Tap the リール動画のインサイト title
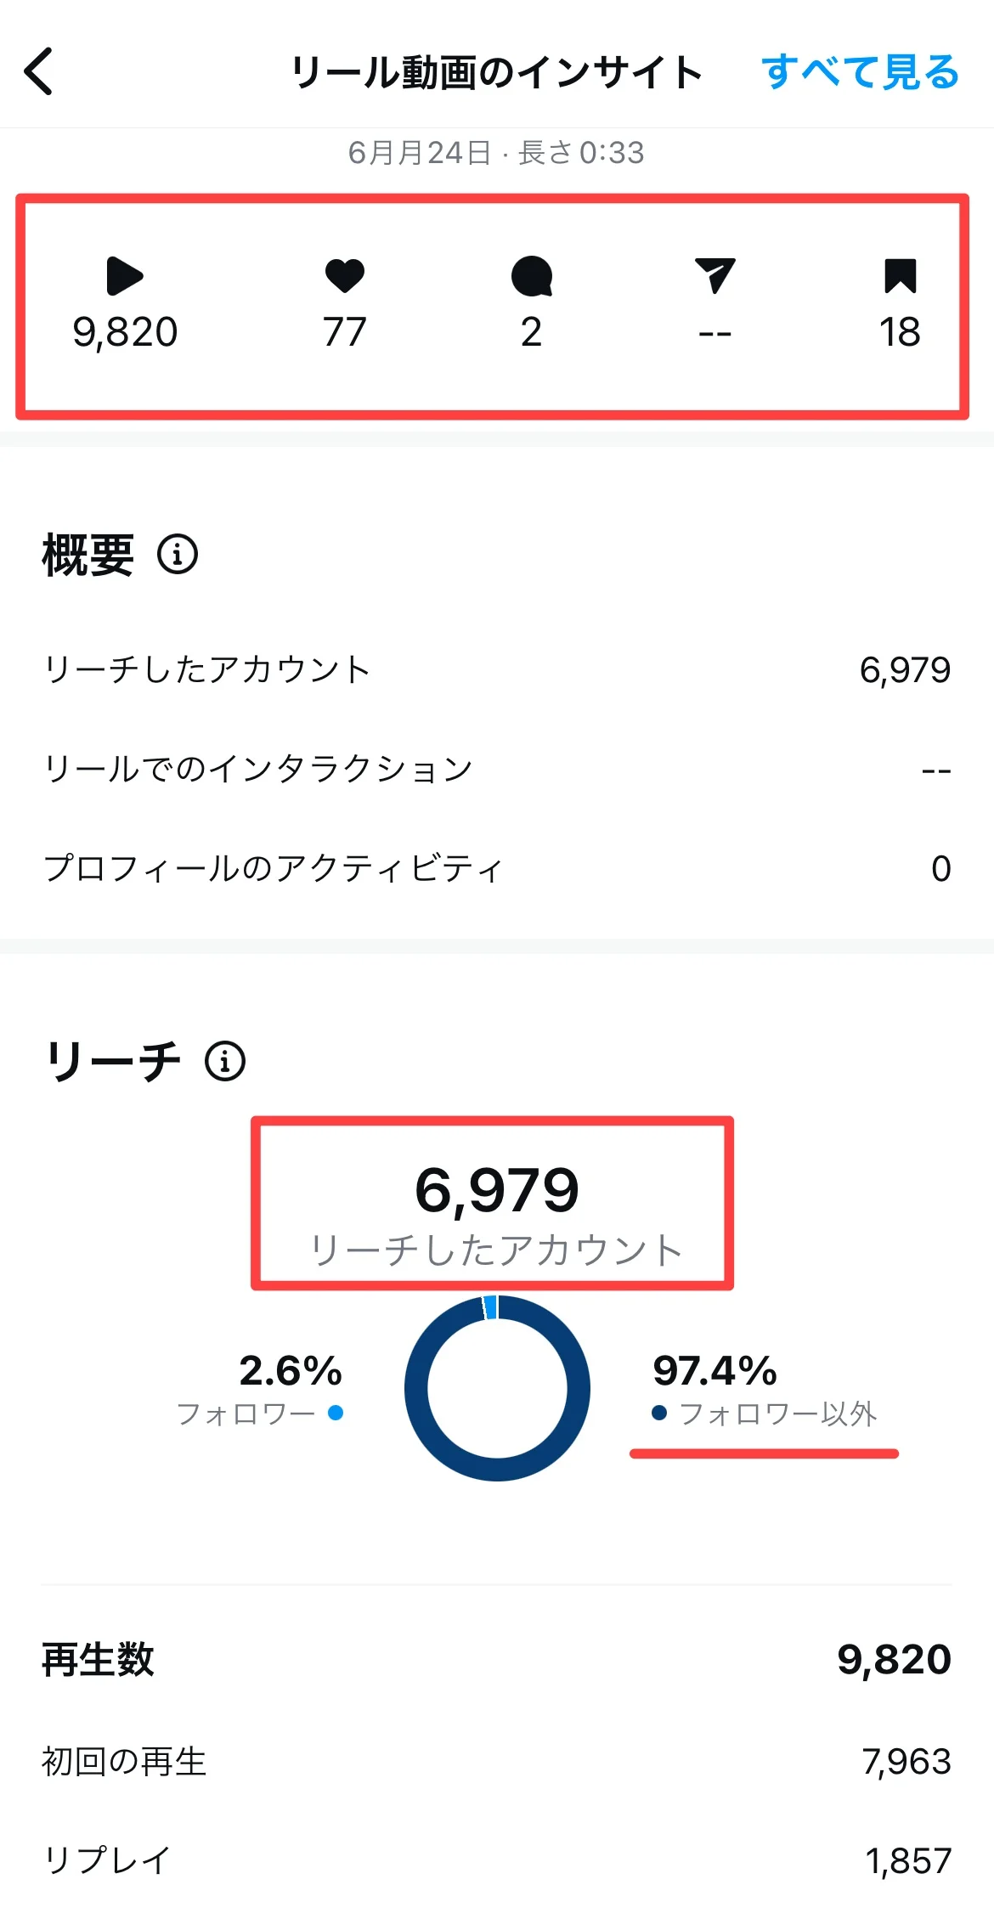The height and width of the screenshot is (1930, 994). pyautogui.click(x=496, y=72)
